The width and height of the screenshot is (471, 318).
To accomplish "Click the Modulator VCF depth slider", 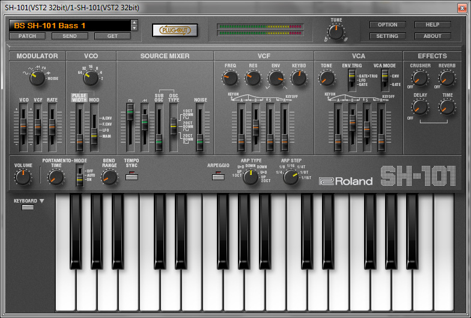I will 37,127.
